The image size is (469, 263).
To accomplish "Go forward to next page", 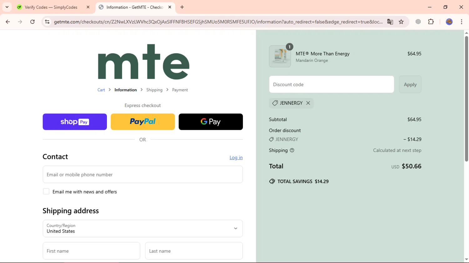I will (x=20, y=22).
